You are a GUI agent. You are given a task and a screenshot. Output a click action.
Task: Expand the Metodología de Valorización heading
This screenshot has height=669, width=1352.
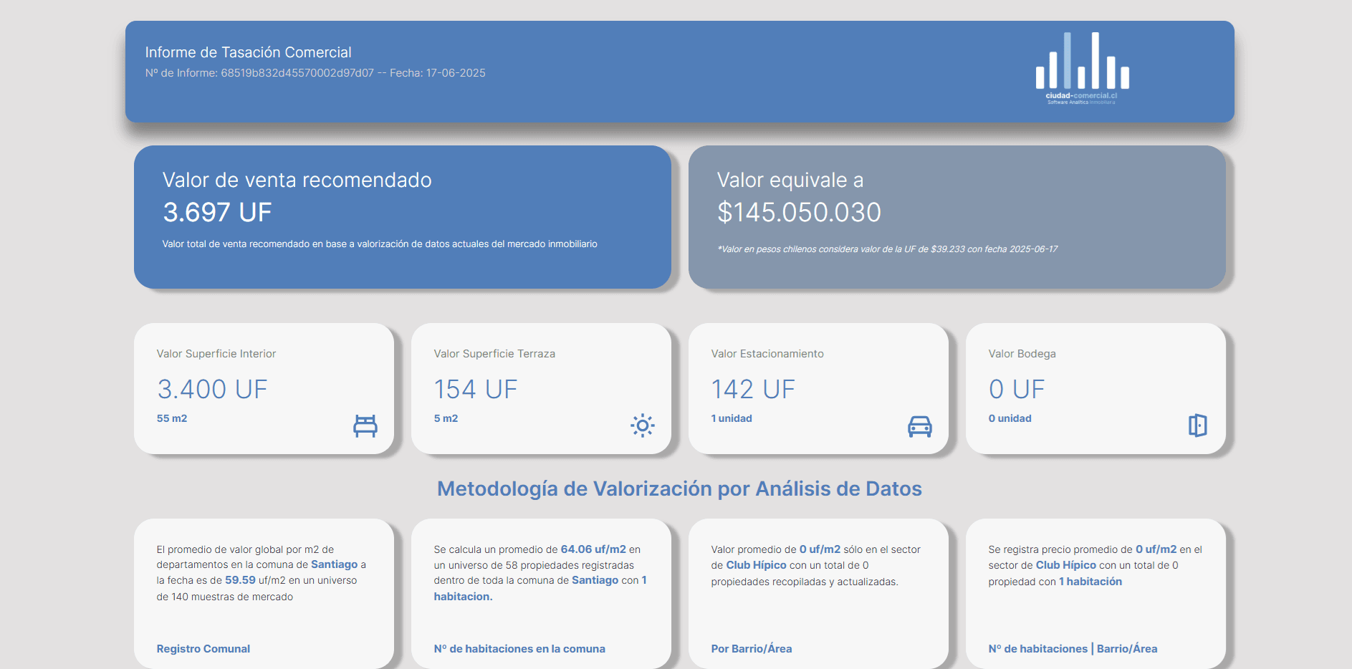679,488
